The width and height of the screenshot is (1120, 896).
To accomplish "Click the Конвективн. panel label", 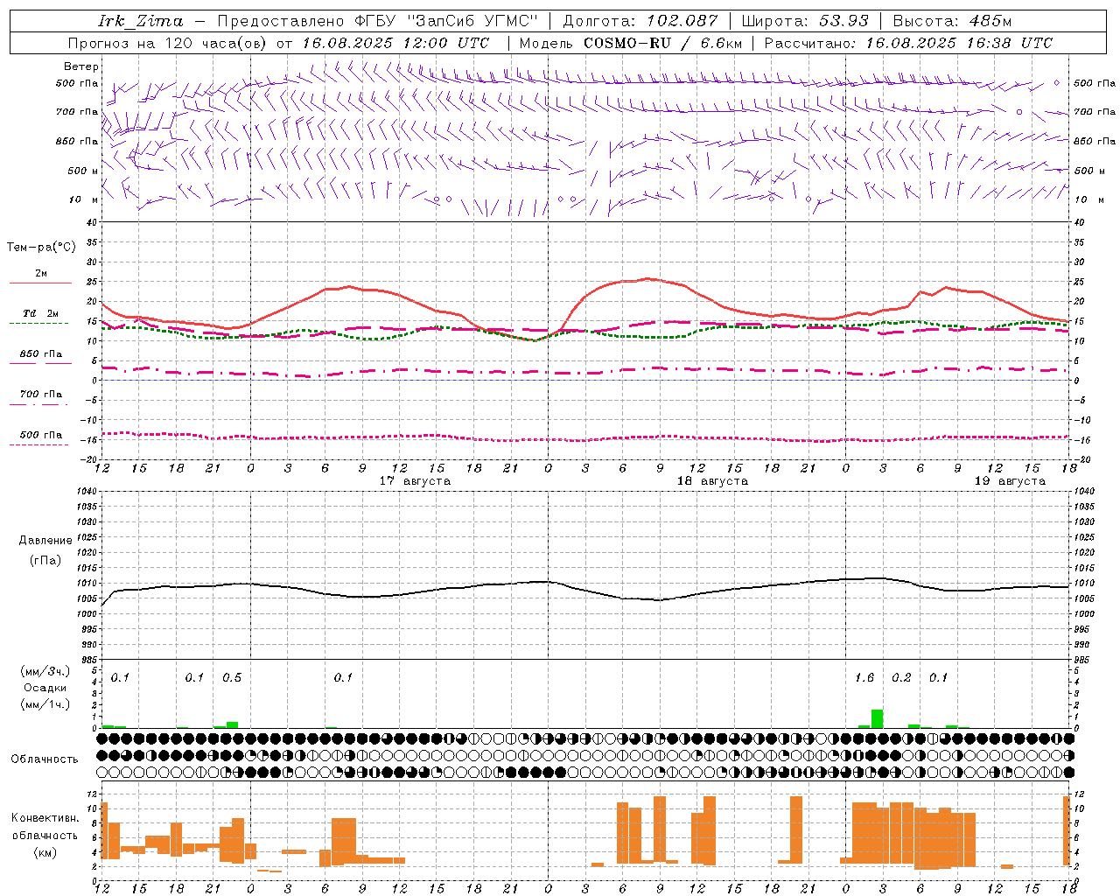I will [45, 818].
